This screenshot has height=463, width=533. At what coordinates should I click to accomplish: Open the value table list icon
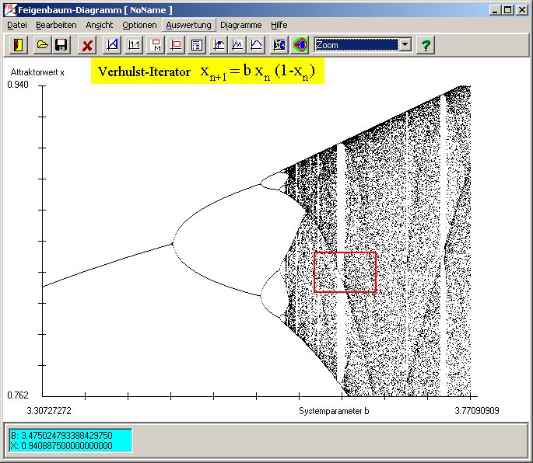pyautogui.click(x=197, y=45)
